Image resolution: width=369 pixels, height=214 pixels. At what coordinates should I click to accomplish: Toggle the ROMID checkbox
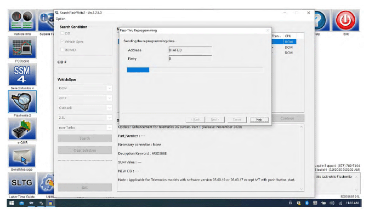(62, 50)
